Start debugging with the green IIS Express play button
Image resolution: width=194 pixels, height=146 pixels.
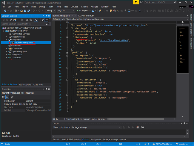point(77,11)
